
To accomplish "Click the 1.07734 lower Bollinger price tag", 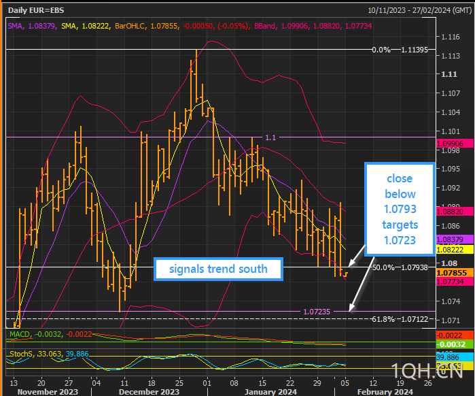I will point(455,282).
